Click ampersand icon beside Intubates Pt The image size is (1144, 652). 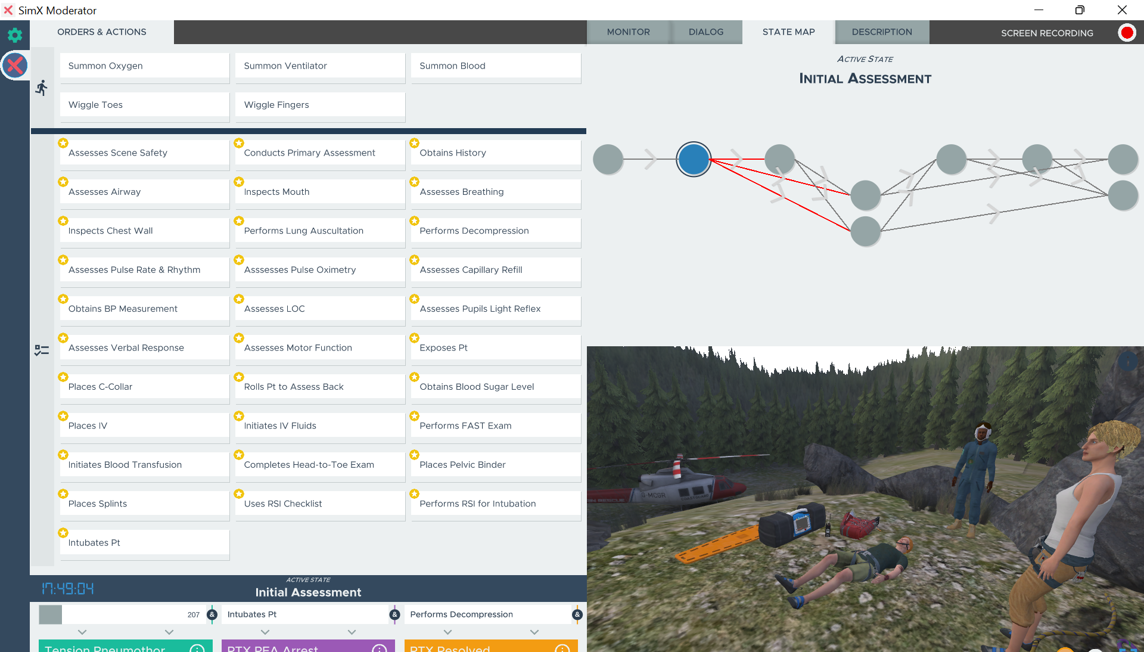pos(394,614)
